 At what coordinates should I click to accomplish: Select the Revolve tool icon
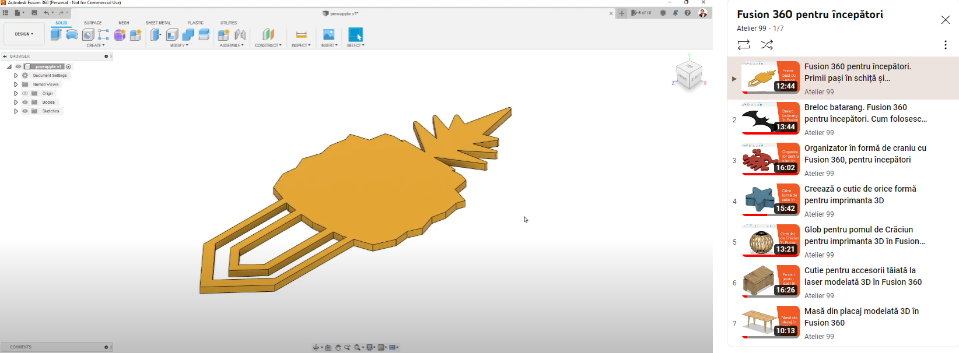coord(72,35)
